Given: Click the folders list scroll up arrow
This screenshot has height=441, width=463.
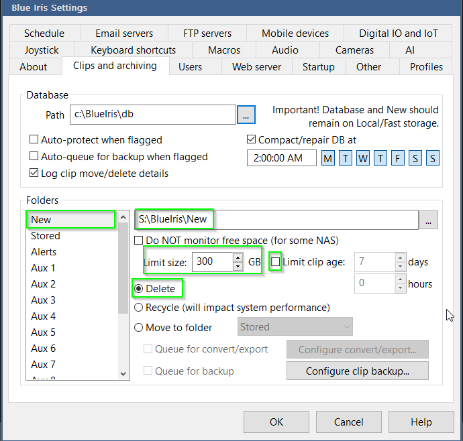Looking at the screenshot, I should click(x=123, y=217).
